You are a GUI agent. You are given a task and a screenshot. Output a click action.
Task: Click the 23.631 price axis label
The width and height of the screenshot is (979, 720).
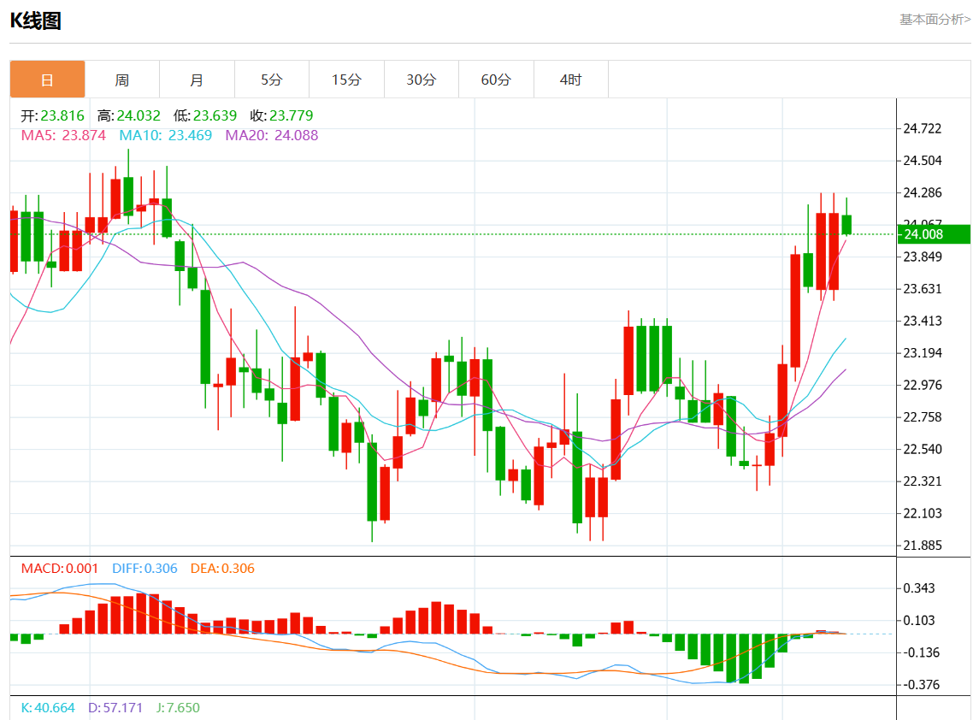tap(923, 288)
